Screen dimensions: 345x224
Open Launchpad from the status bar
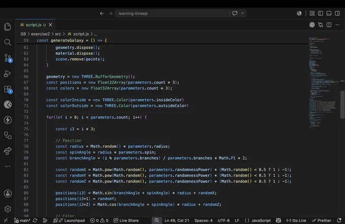pos(72,220)
